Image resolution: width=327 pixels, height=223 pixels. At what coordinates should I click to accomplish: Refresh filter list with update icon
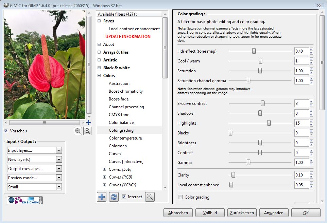(114, 197)
